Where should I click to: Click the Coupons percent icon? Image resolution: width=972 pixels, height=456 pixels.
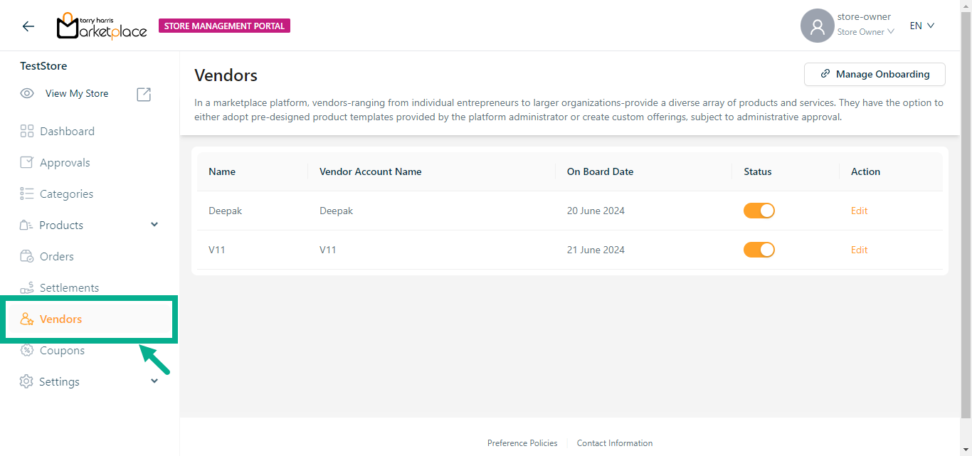(27, 350)
